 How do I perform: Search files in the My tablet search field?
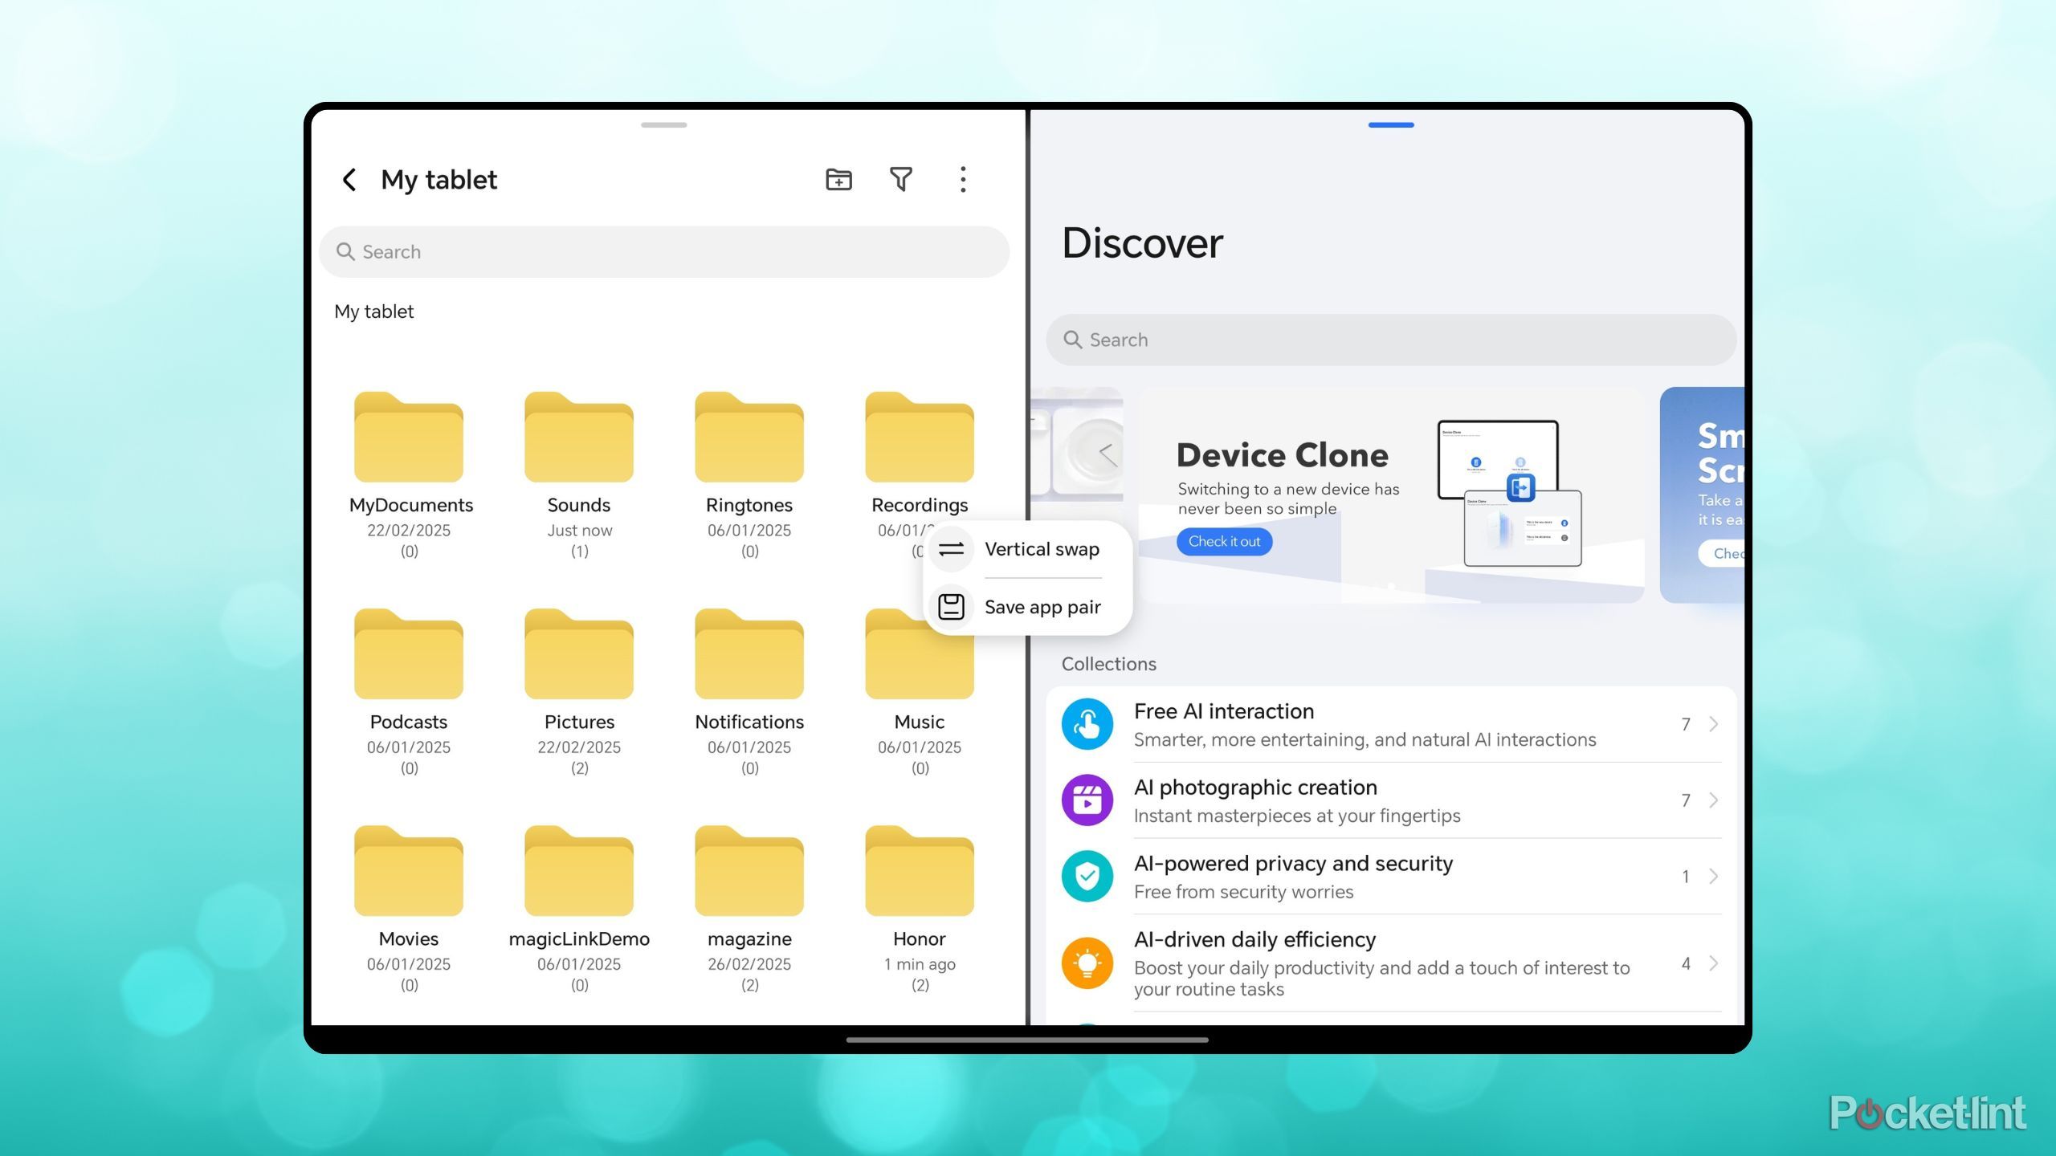pos(663,252)
